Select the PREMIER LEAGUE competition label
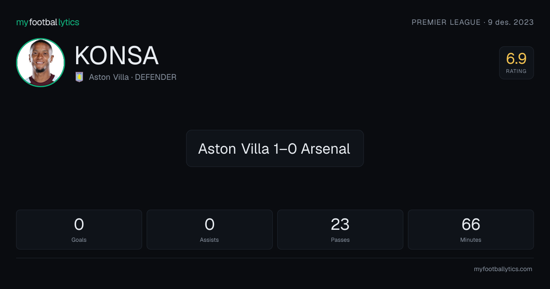This screenshot has width=550, height=289. coord(446,22)
